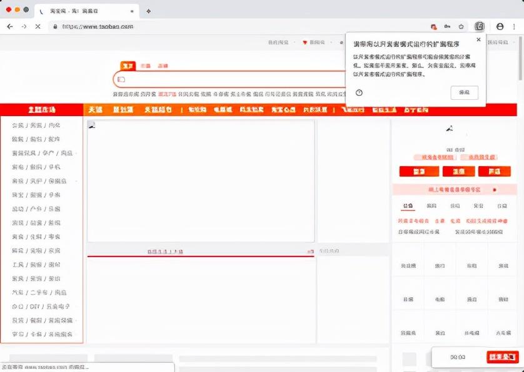Toggle the highlighted extensions toolbar icon
Screen dimensions: 524x372
click(x=480, y=26)
